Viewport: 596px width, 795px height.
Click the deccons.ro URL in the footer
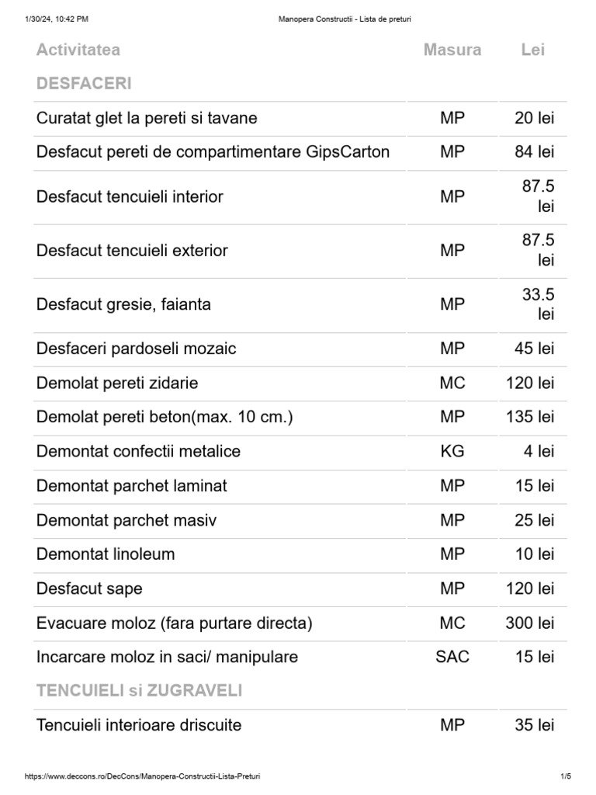[142, 776]
